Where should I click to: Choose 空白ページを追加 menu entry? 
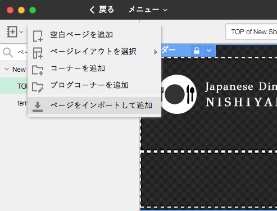(94, 35)
